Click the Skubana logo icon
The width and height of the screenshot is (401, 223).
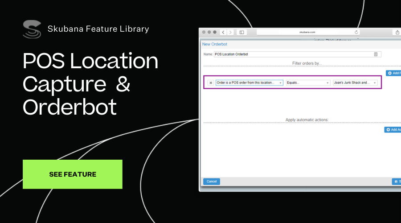pyautogui.click(x=32, y=29)
